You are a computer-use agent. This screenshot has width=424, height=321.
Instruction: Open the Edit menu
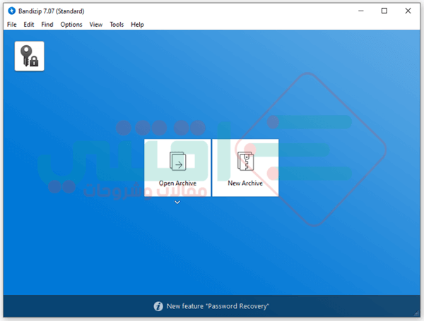pos(29,25)
